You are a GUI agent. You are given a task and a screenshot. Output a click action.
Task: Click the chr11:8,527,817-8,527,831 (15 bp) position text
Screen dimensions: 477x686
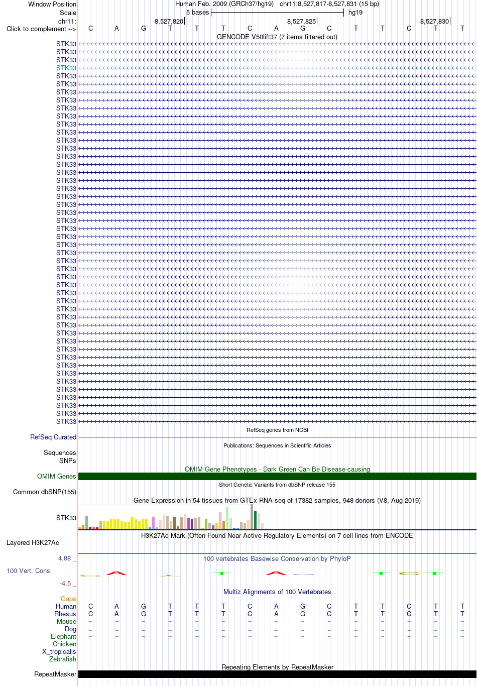[329, 4]
